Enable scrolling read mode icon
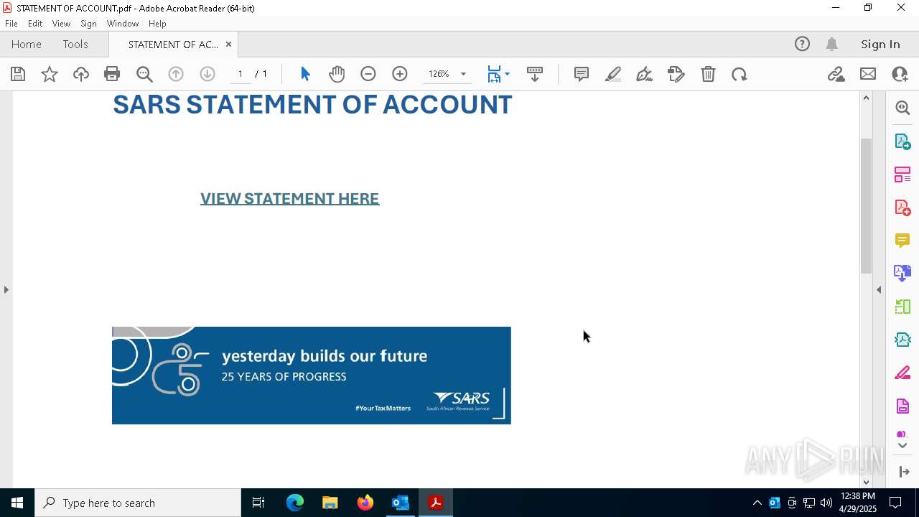Viewport: 919px width, 517px height. click(535, 74)
